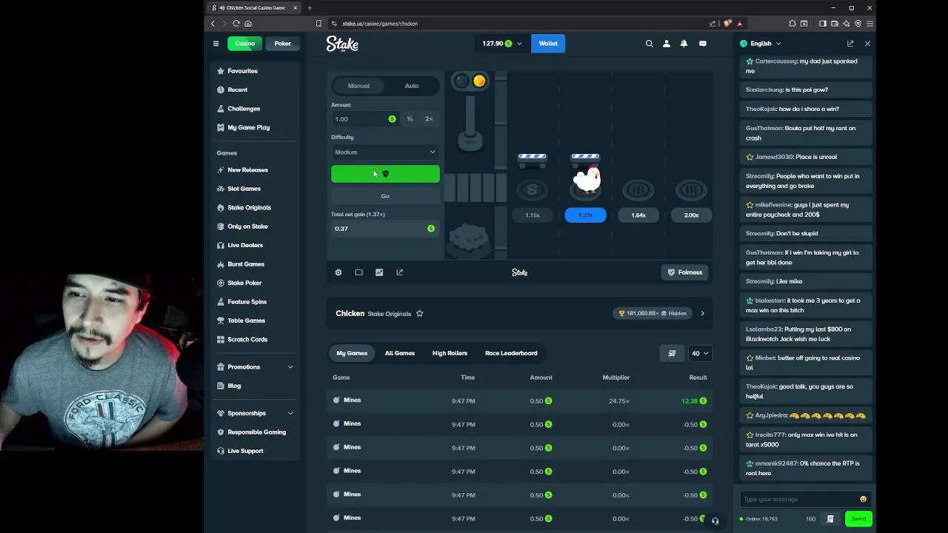Toggle the chat bubble icon in header

tap(703, 44)
